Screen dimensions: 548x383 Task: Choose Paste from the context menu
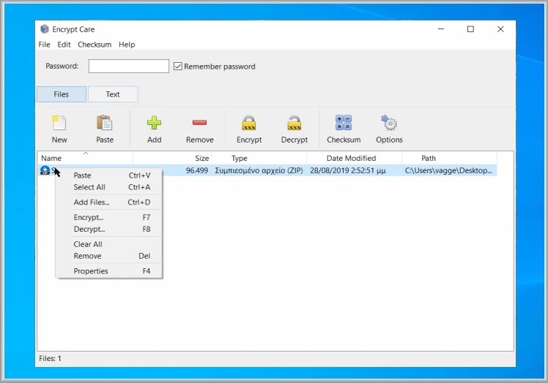109,175
